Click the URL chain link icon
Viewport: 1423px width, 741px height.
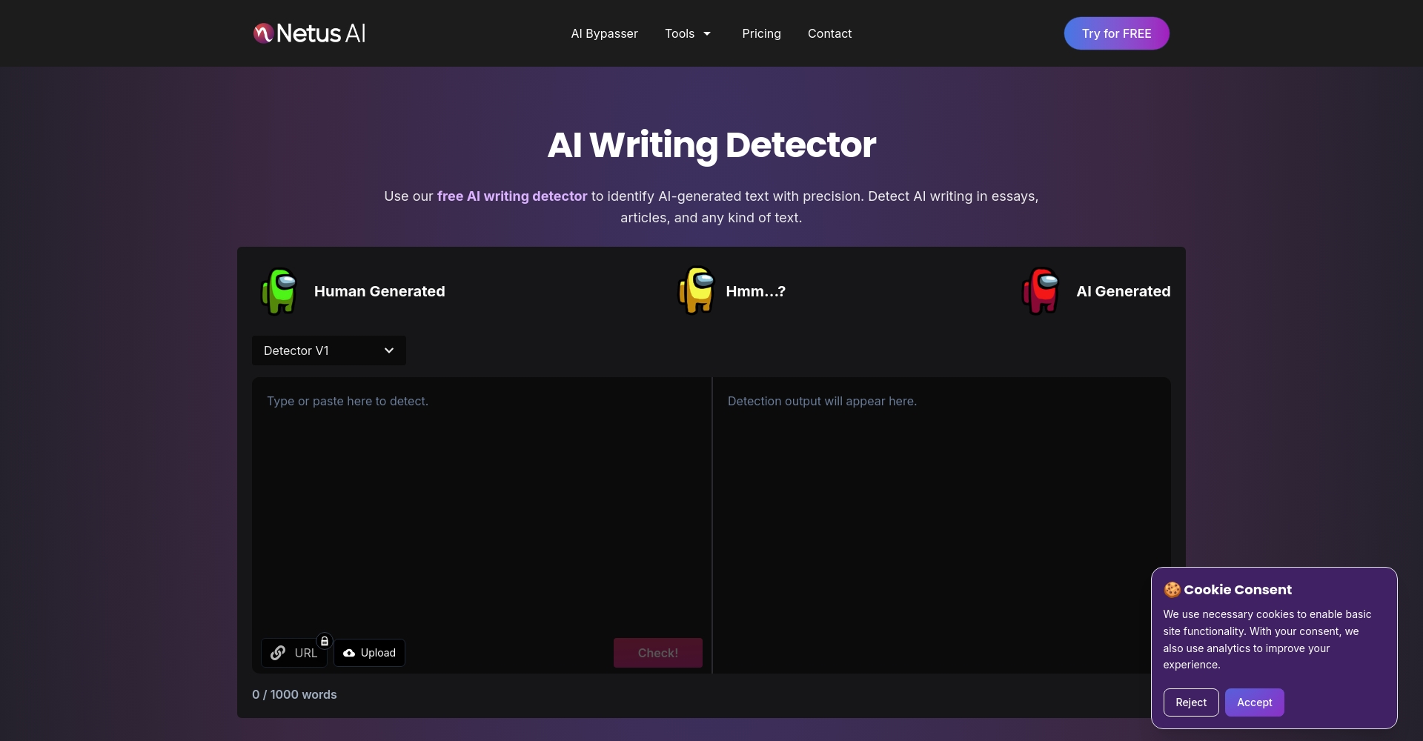(x=278, y=653)
